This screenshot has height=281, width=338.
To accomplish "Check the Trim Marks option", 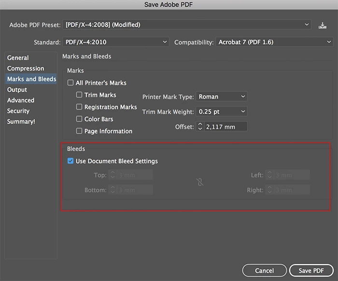I will pos(79,95).
